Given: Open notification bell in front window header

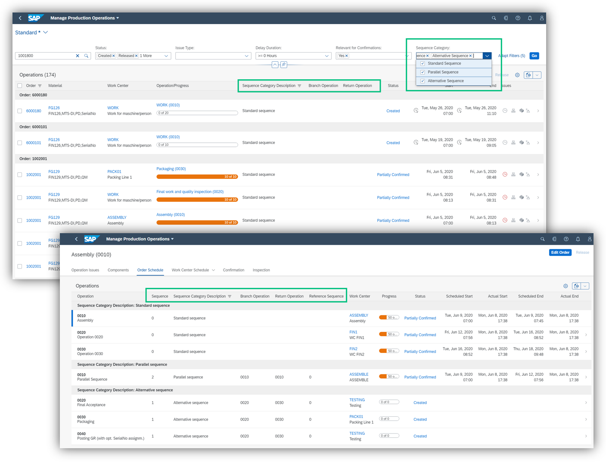Looking at the screenshot, I should click(578, 239).
